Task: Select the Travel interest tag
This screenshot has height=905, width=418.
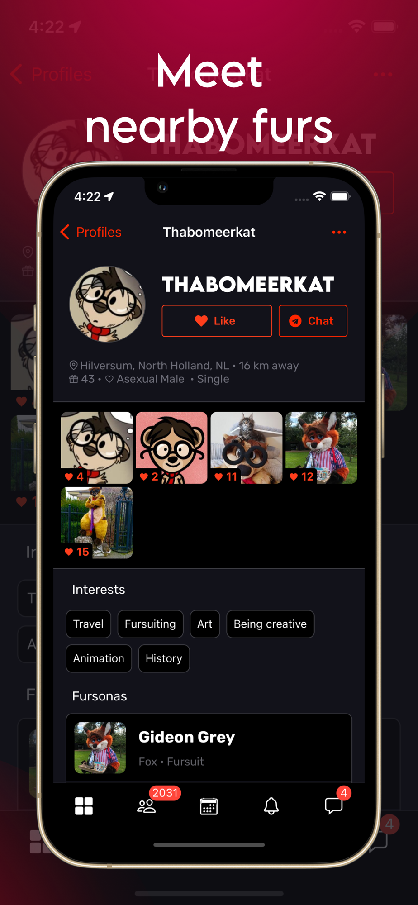Action: coord(88,624)
